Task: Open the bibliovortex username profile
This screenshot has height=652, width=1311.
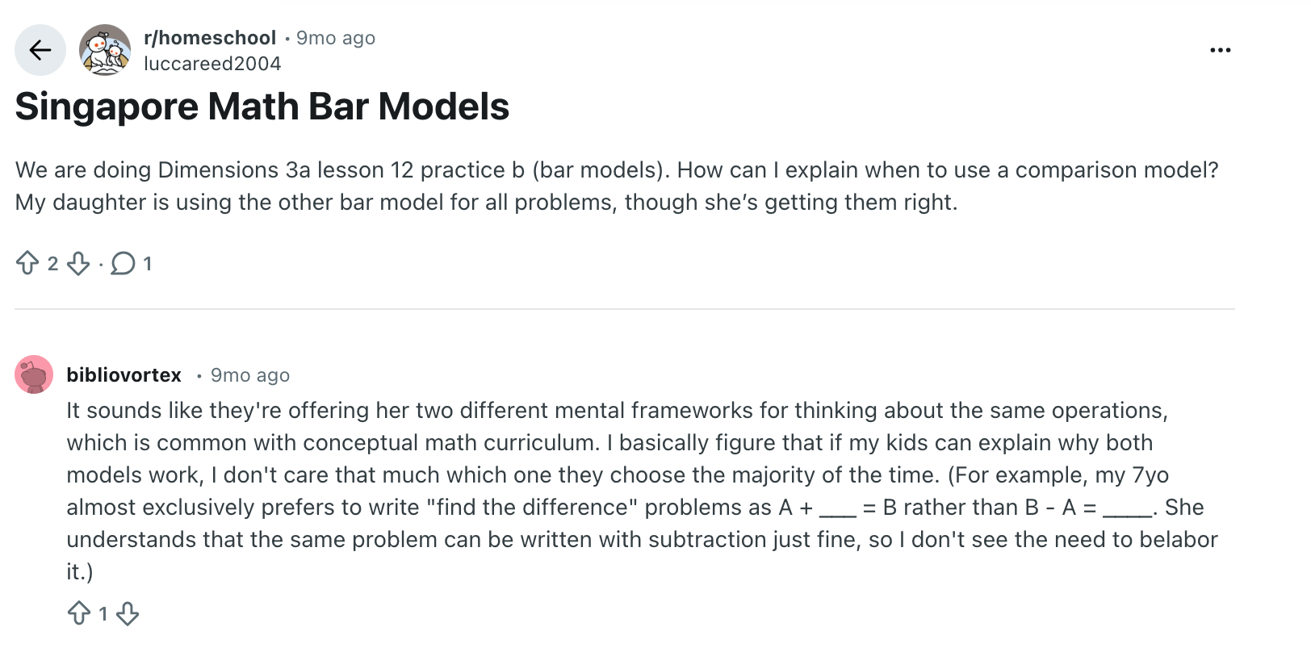Action: point(124,375)
